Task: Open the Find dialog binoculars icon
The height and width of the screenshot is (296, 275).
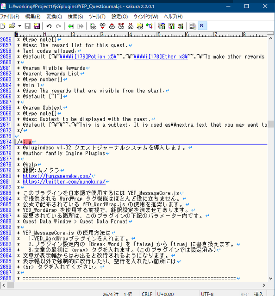Action: [x=93, y=26]
